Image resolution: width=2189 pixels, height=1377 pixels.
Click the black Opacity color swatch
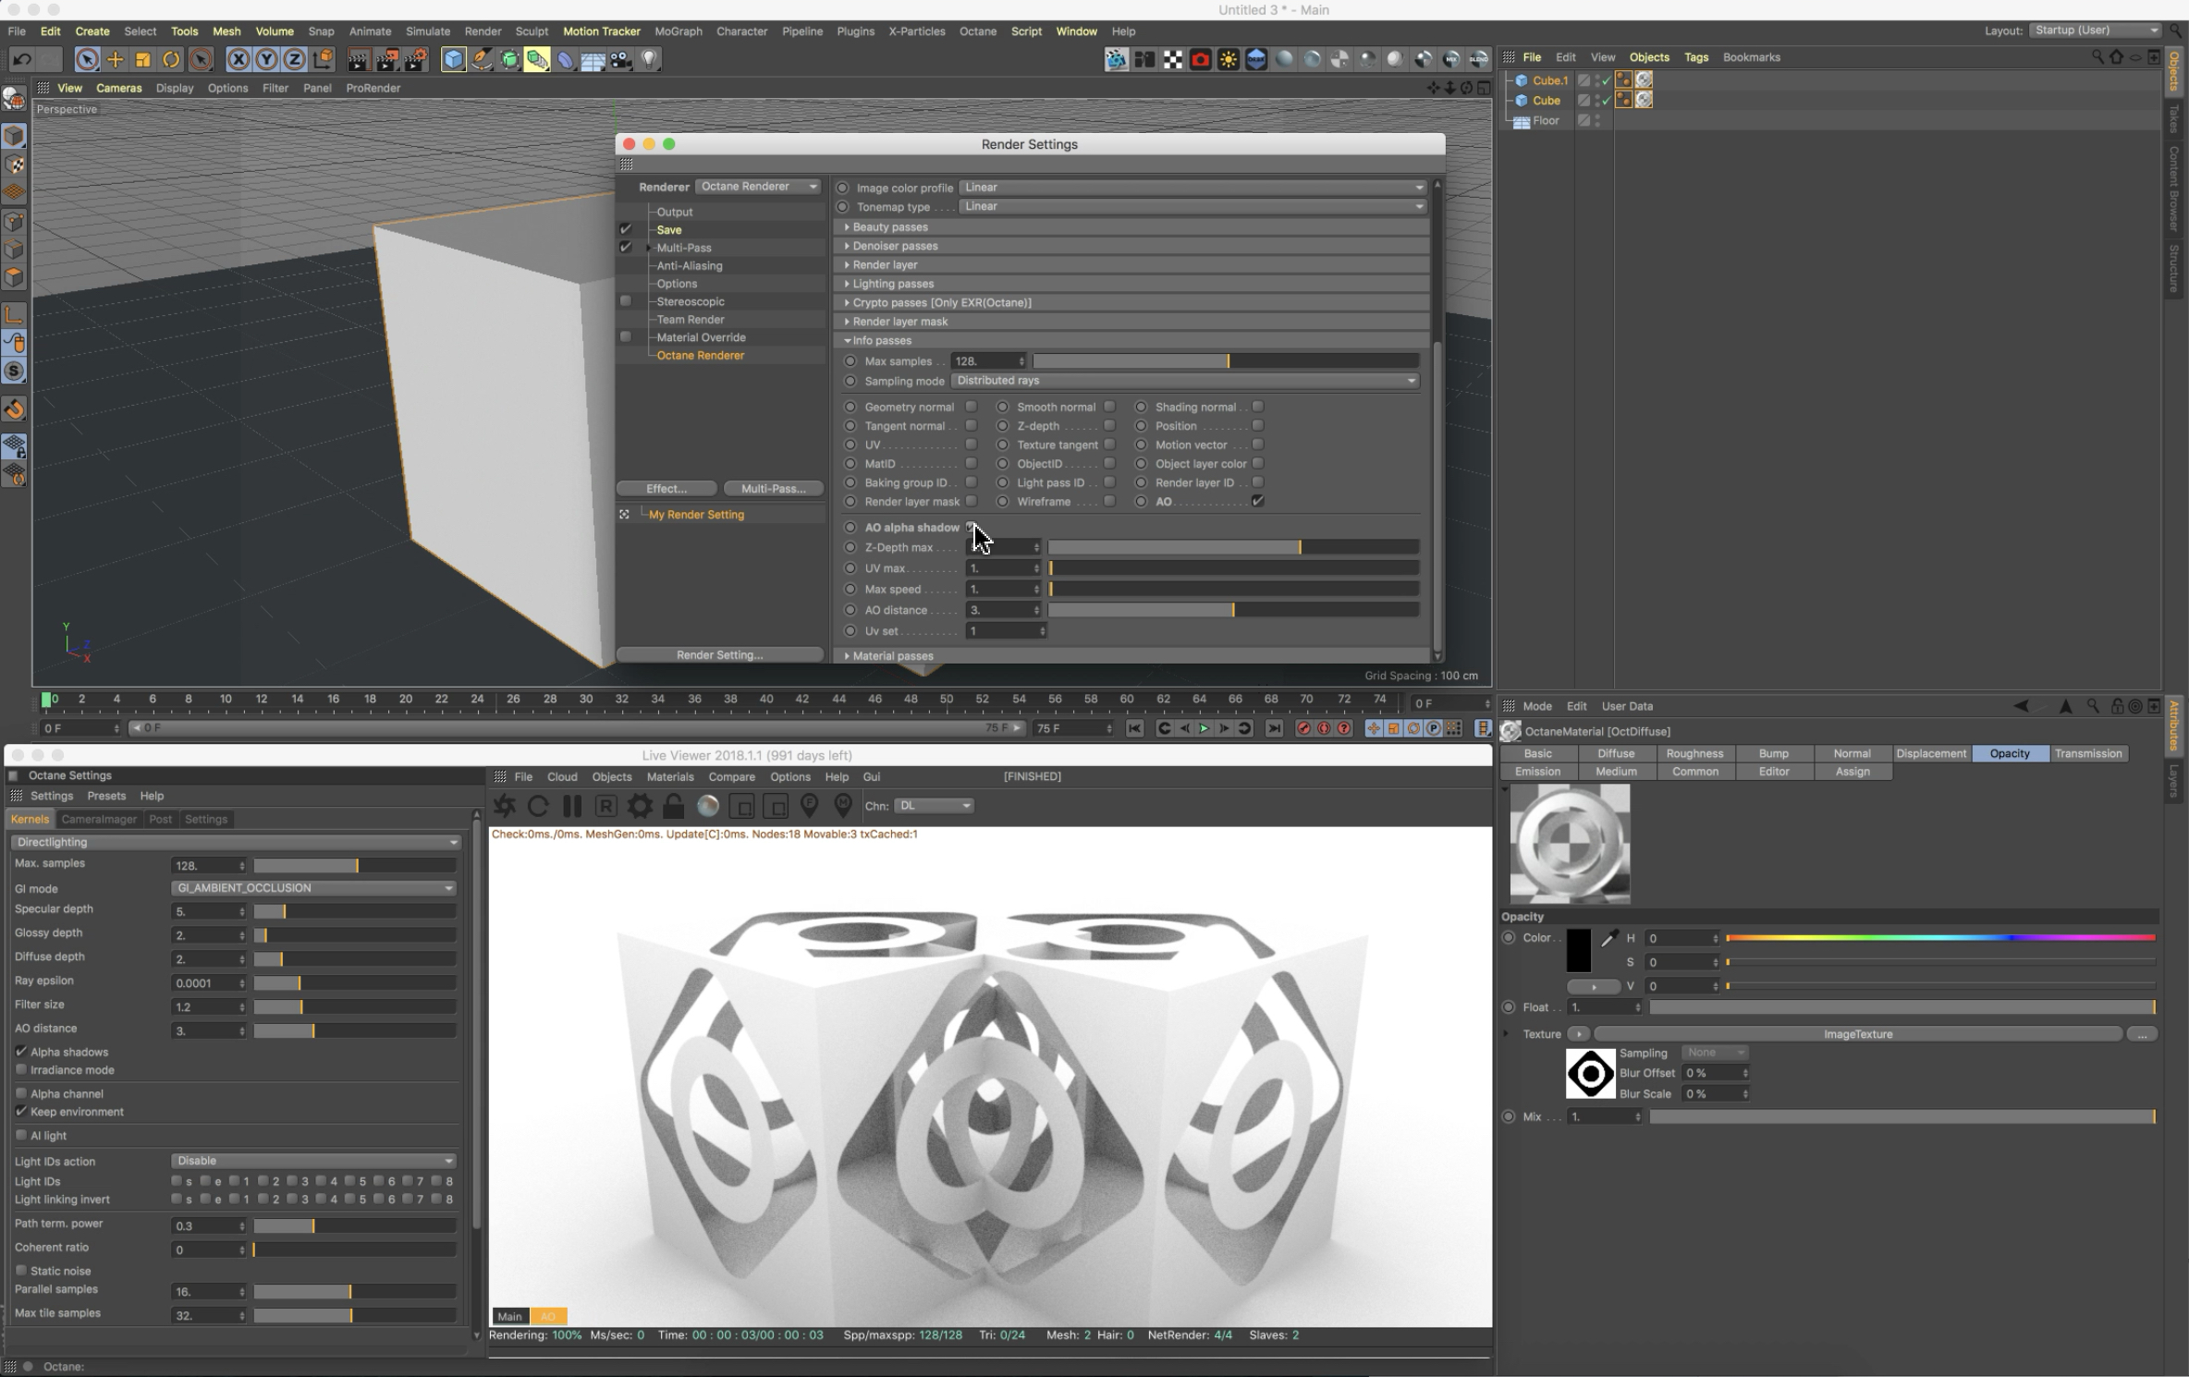1578,950
